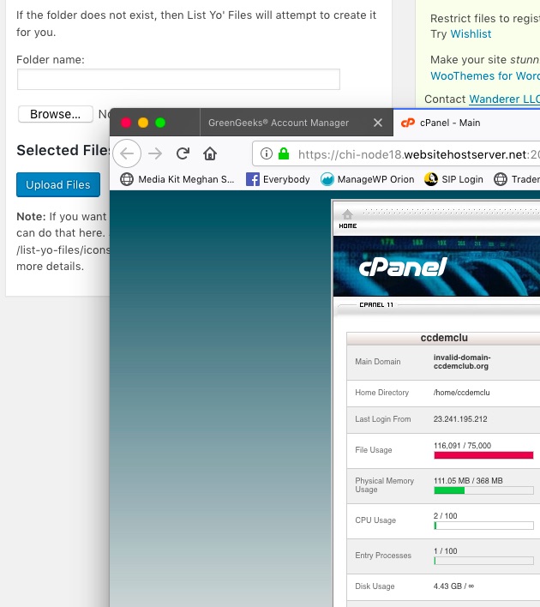This screenshot has height=607, width=540.
Task: Click the yellow minimize window button
Action: click(x=143, y=123)
